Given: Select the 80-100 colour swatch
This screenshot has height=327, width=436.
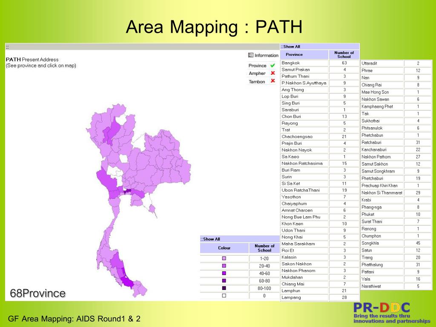Looking at the screenshot, I should coord(224,288).
